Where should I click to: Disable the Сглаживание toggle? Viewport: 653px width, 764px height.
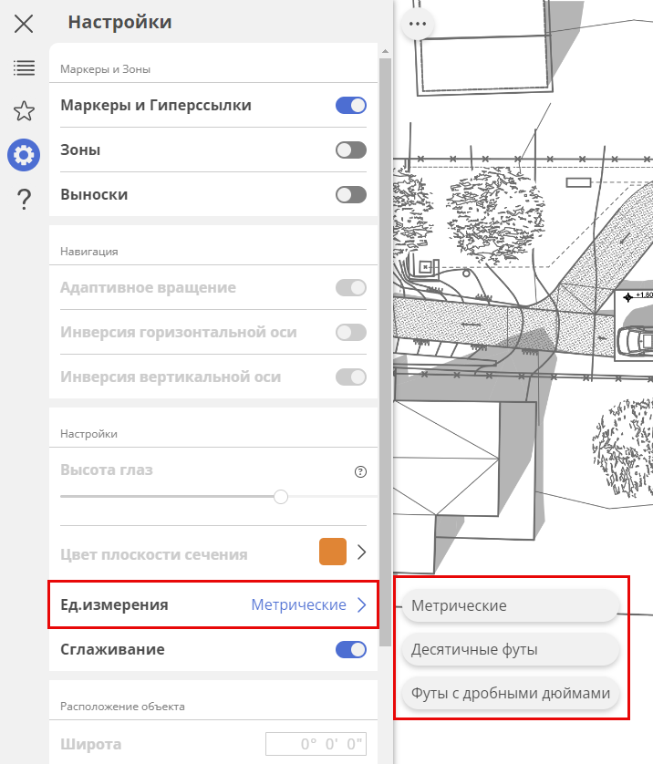(x=351, y=649)
